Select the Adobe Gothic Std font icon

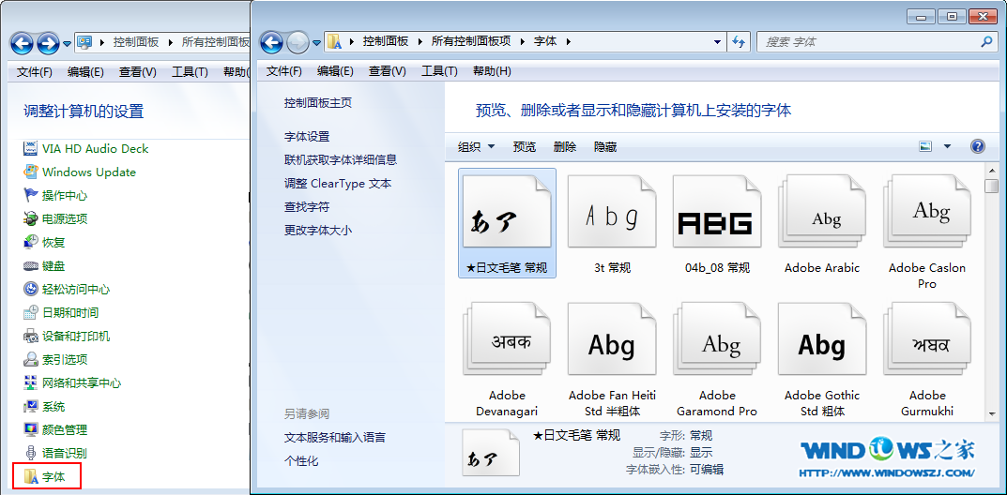pos(822,346)
